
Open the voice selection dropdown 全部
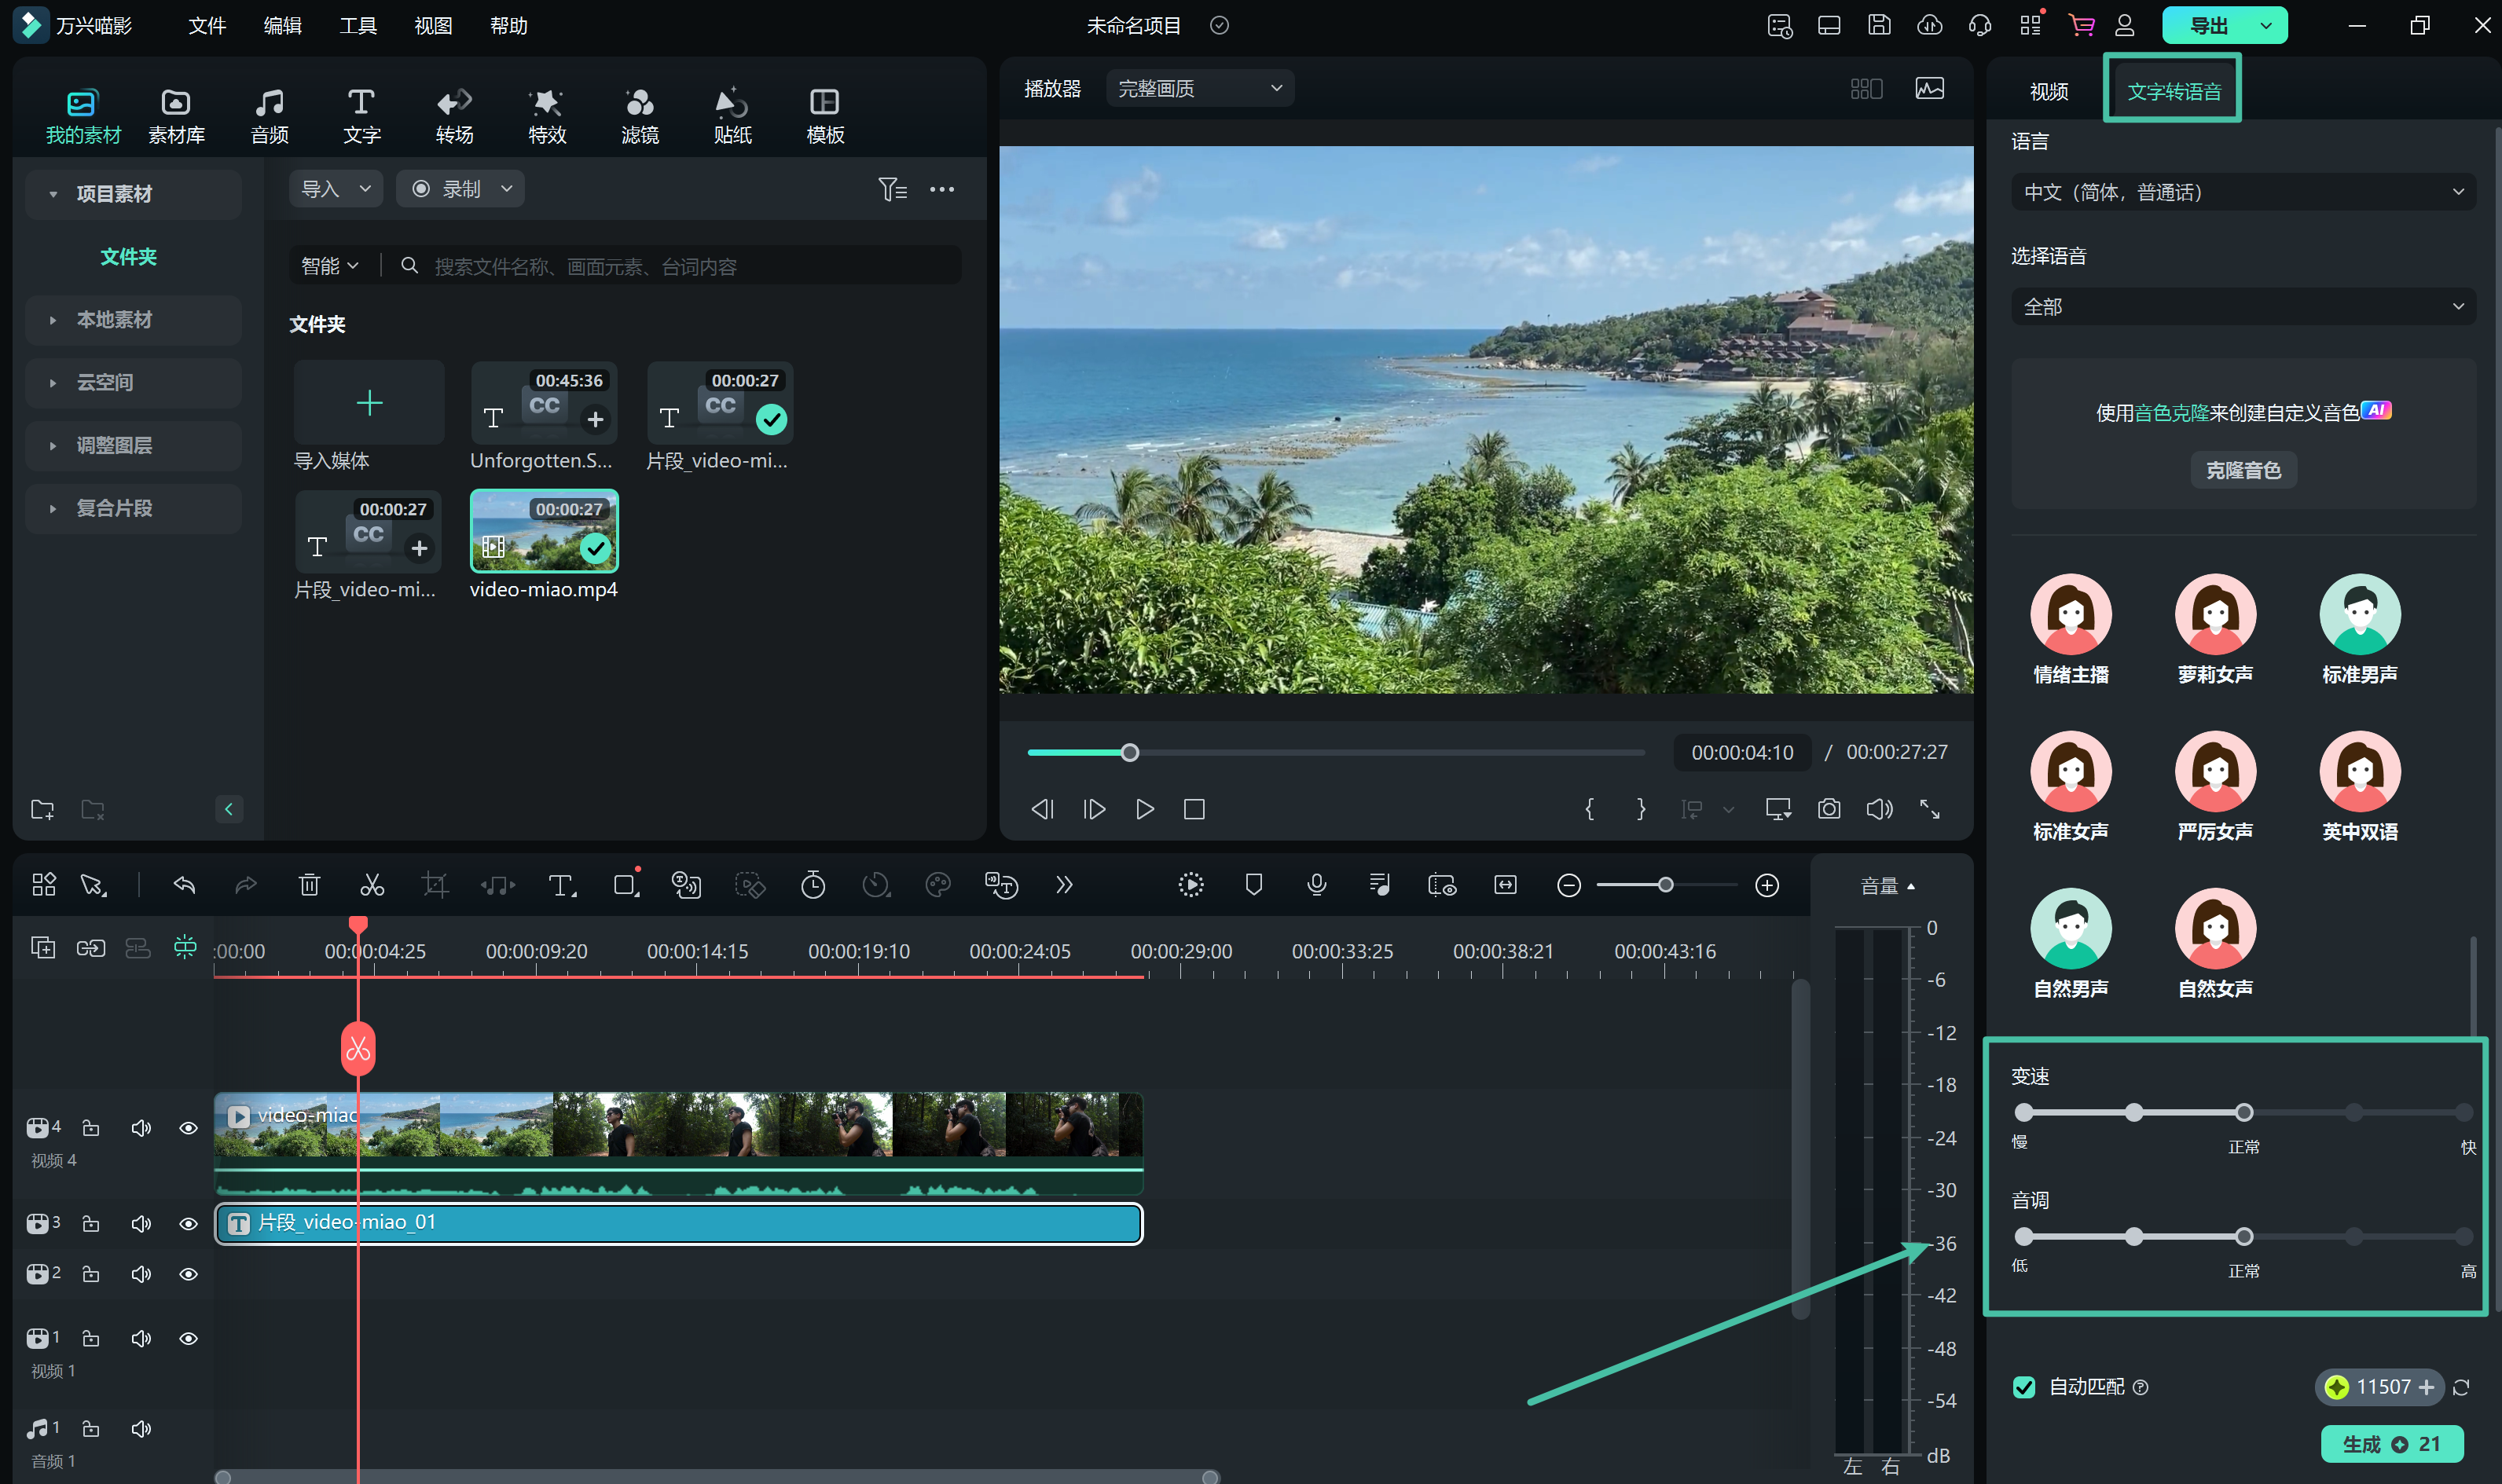click(x=2243, y=307)
